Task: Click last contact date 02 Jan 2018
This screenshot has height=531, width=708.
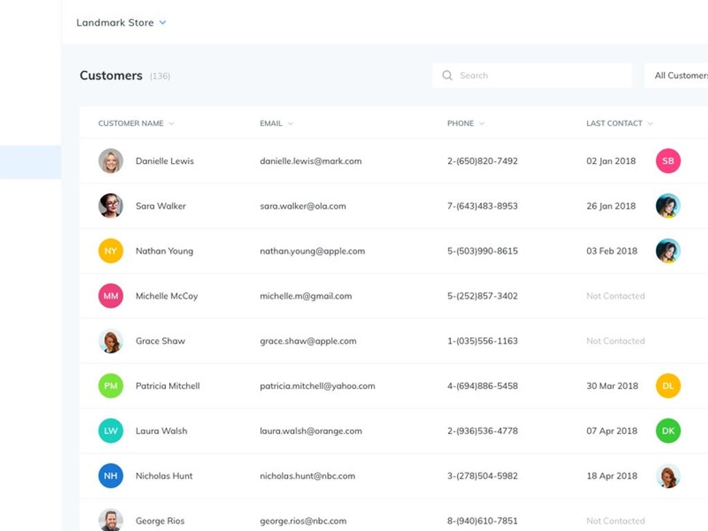Action: pyautogui.click(x=611, y=161)
